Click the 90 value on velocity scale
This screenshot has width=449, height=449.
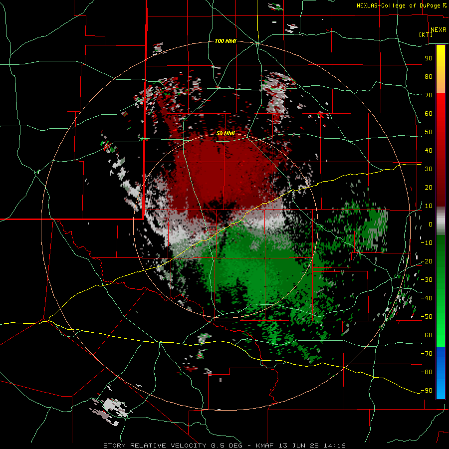pos(429,58)
